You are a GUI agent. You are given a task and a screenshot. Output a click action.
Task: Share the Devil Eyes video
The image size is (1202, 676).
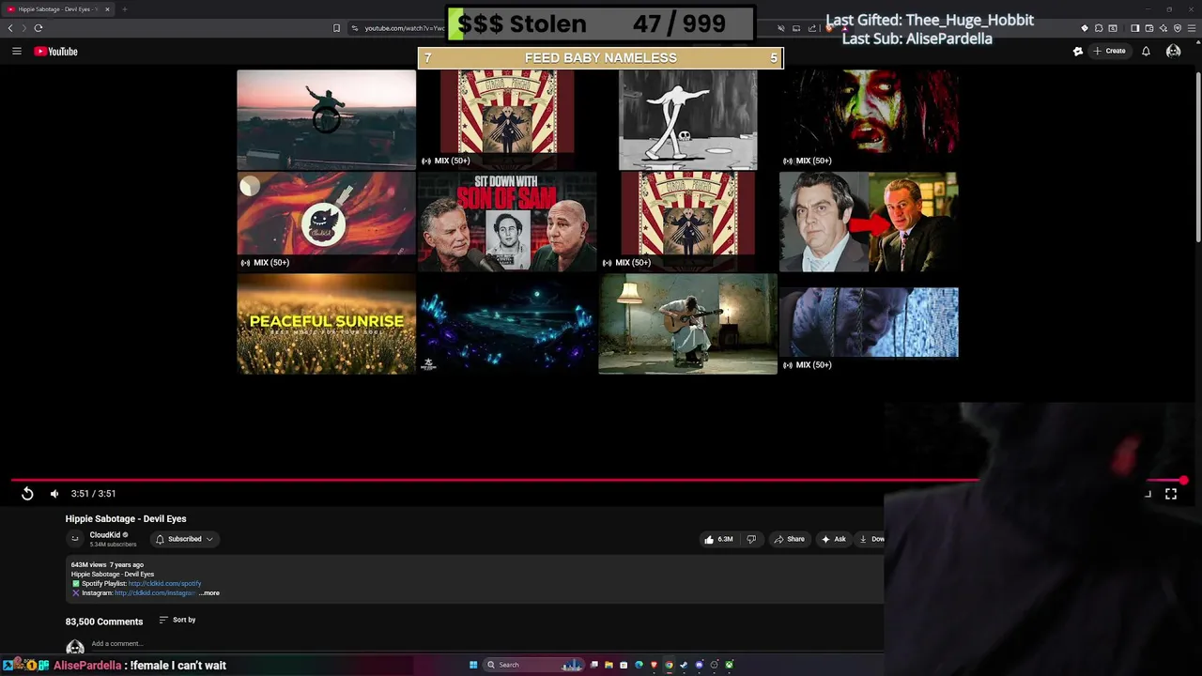pyautogui.click(x=789, y=539)
